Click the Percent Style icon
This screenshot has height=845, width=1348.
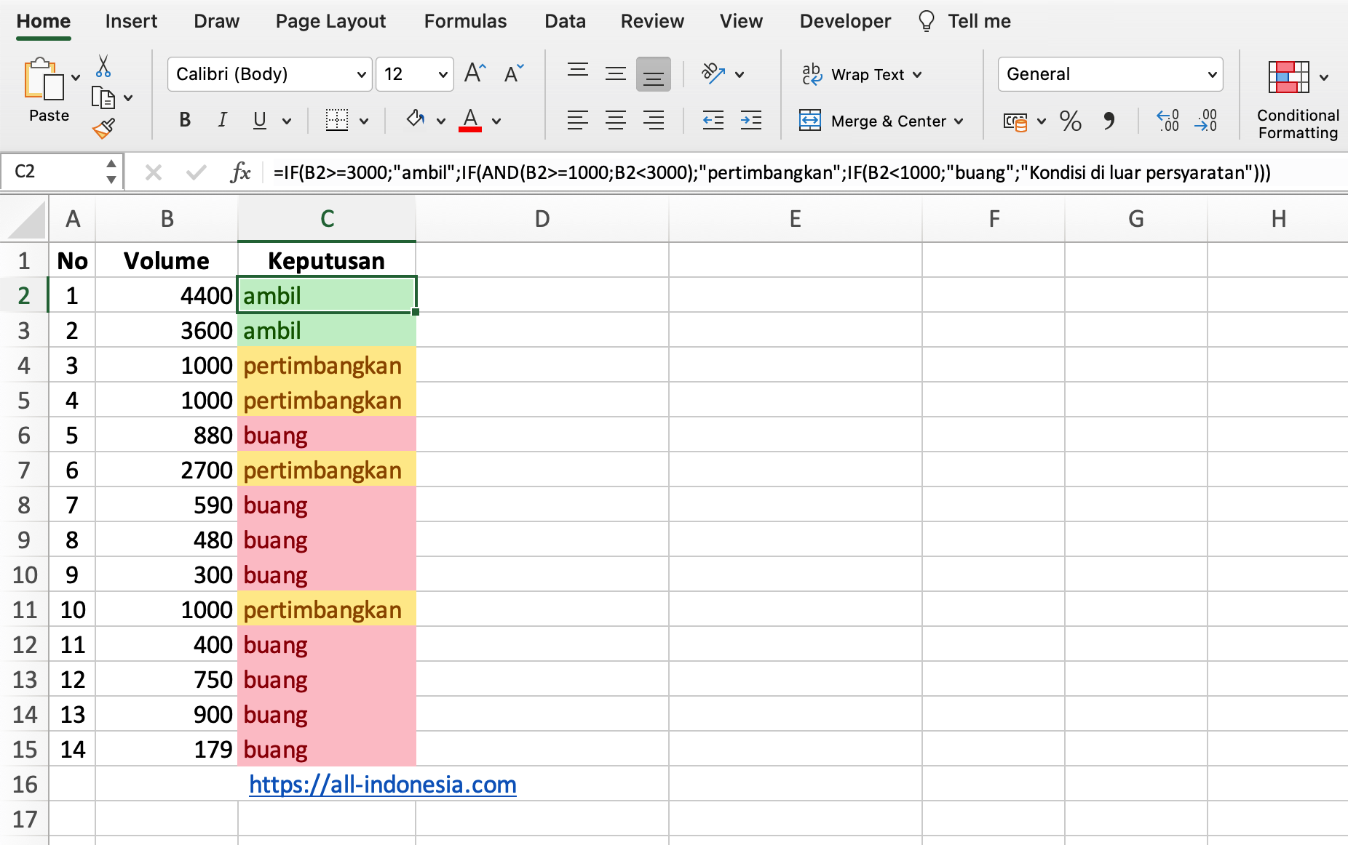click(1070, 121)
